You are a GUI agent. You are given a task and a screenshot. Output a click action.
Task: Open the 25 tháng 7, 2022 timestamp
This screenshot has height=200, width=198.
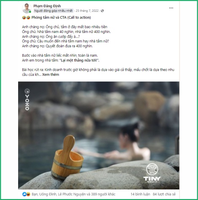point(87,11)
